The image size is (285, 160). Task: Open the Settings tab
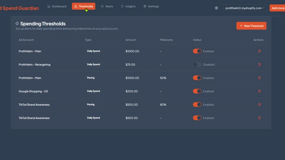pos(151,6)
